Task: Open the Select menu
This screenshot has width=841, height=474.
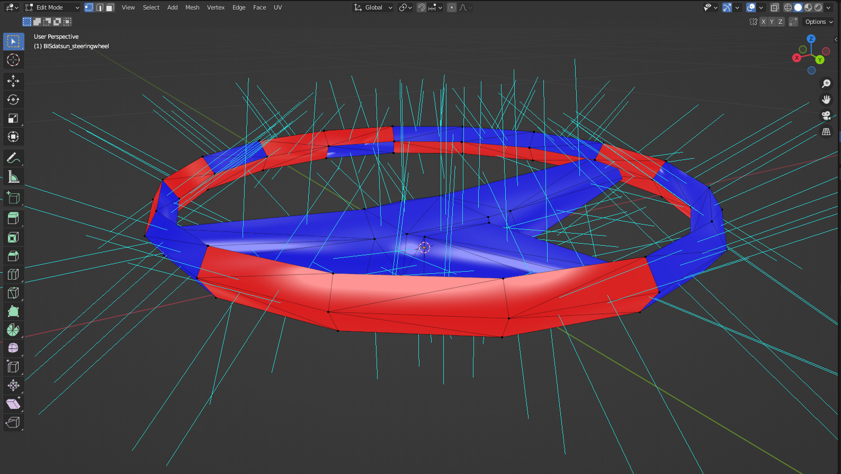Action: (151, 7)
